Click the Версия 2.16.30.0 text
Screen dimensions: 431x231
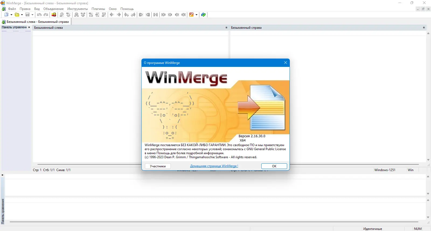[252, 136]
